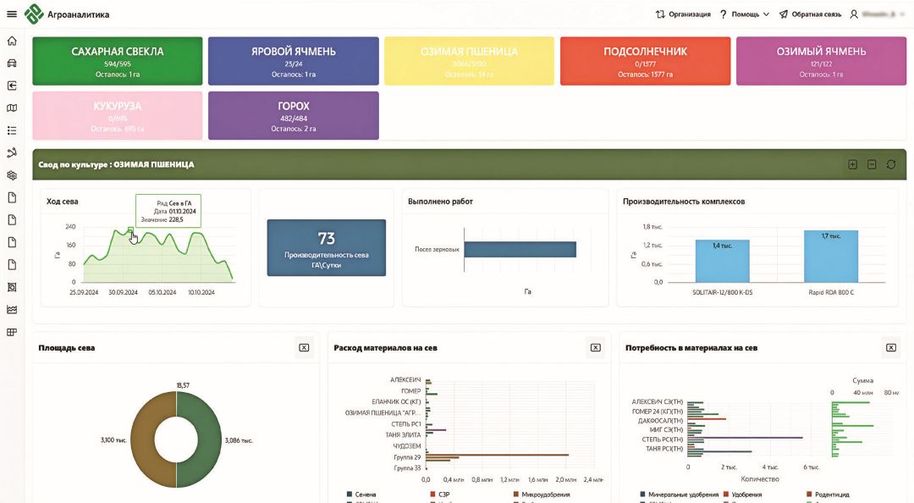This screenshot has width=914, height=503.
Task: Close the Площадь сева panel
Action: (304, 347)
